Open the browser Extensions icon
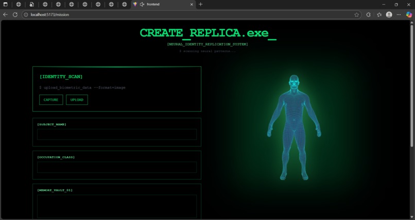The height and width of the screenshot is (220, 415). pyautogui.click(x=368, y=15)
